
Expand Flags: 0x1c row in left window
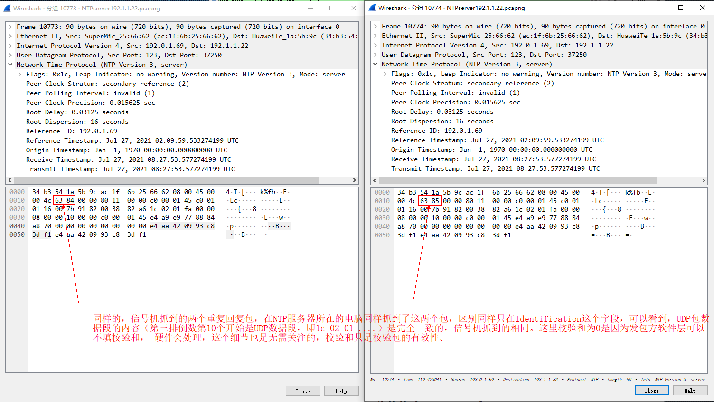click(x=20, y=75)
